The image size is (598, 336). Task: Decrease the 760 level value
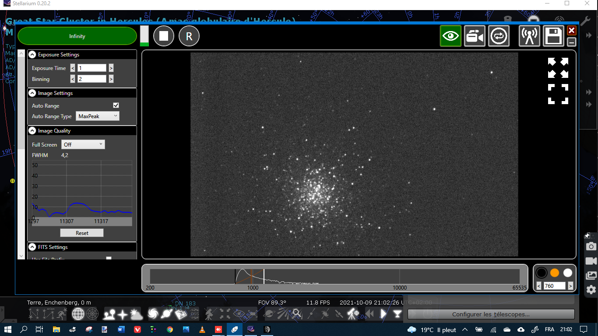pyautogui.click(x=539, y=286)
